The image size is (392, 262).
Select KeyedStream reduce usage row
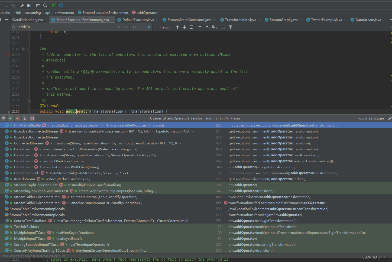(x=196, y=179)
